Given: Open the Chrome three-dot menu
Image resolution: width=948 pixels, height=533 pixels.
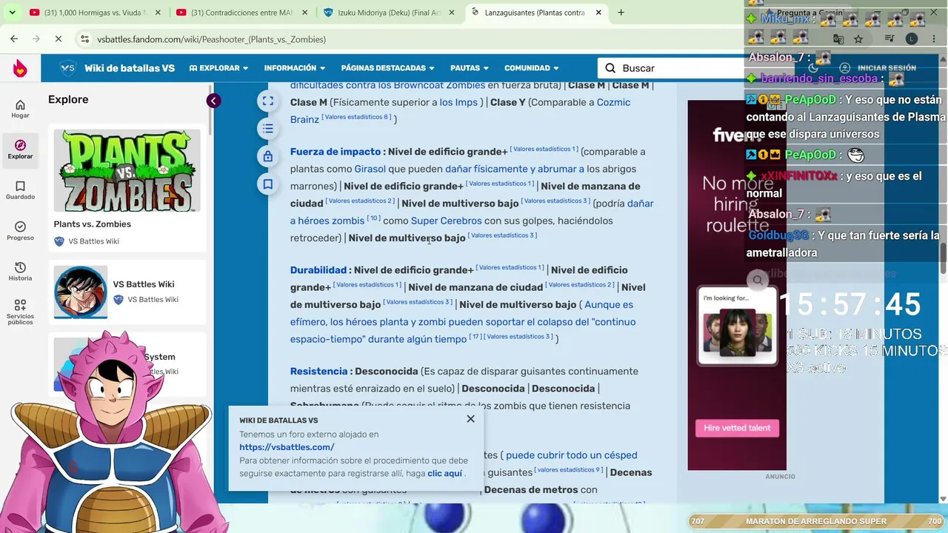Looking at the screenshot, I should click(934, 38).
